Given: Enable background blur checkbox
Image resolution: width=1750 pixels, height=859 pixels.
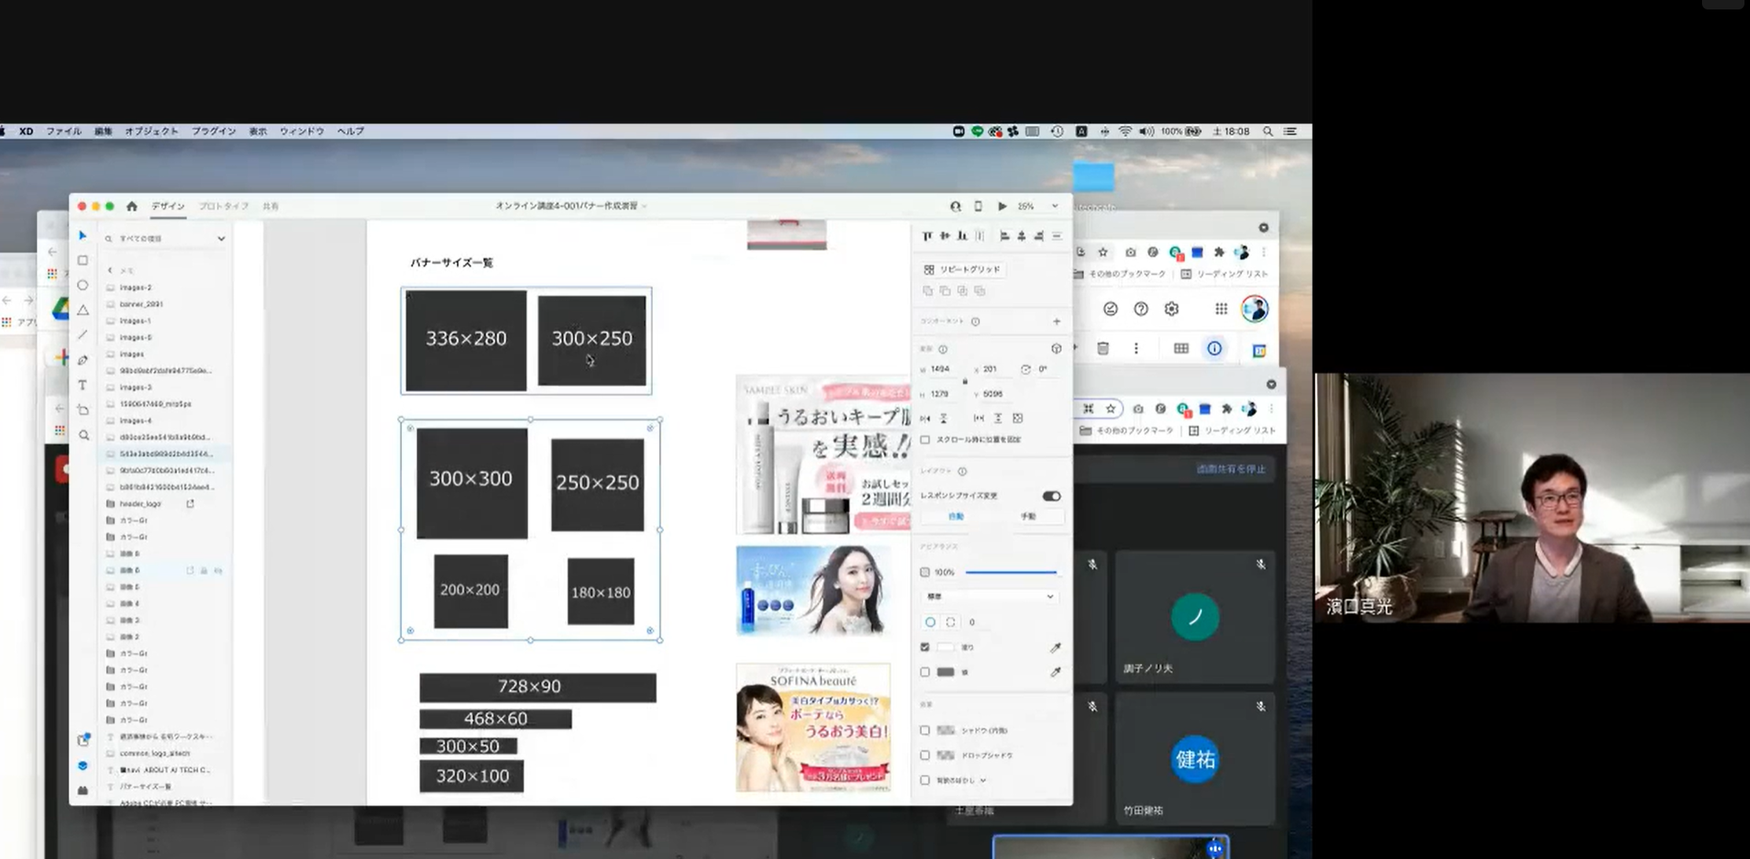Looking at the screenshot, I should [x=925, y=780].
